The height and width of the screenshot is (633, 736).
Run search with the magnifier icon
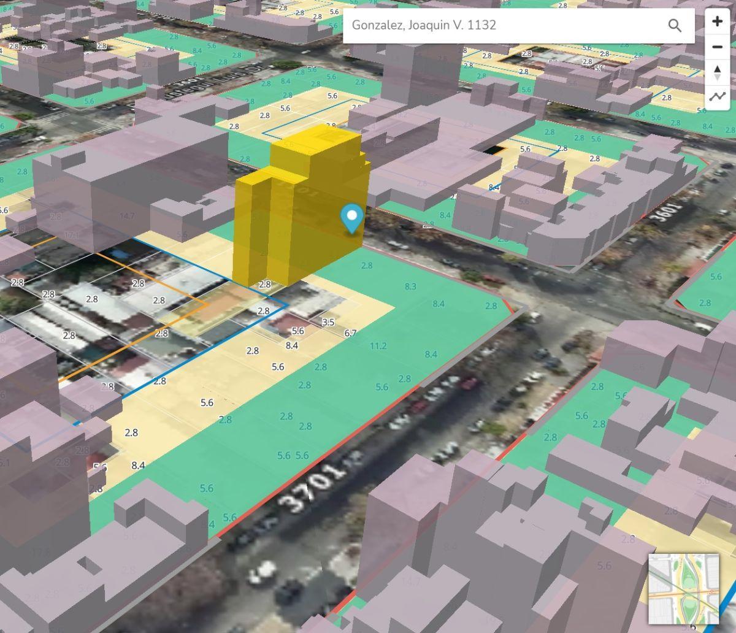click(x=675, y=25)
